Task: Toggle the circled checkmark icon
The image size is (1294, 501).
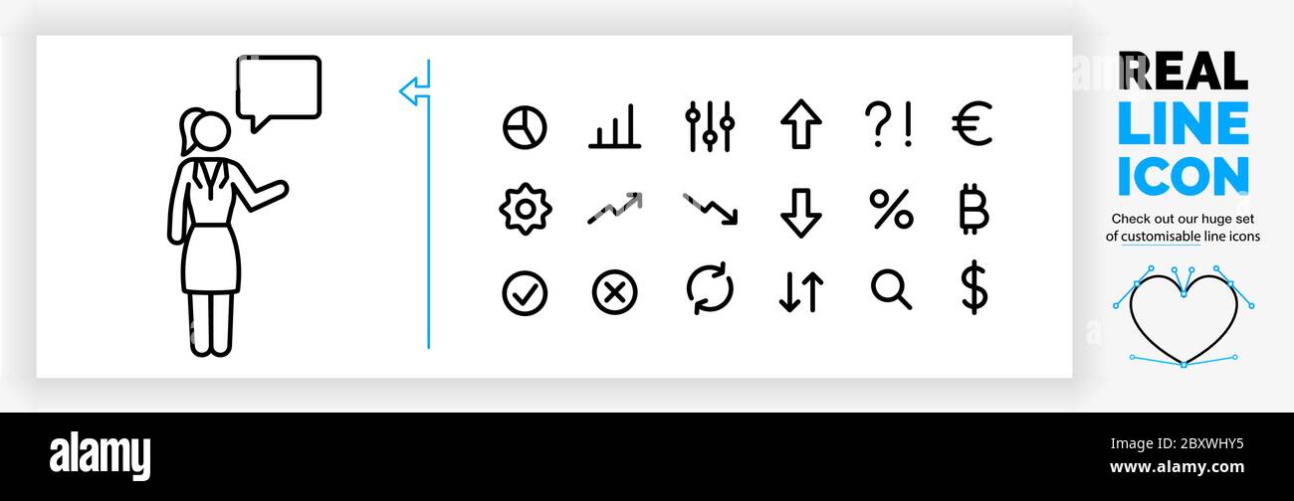Action: pos(525,293)
